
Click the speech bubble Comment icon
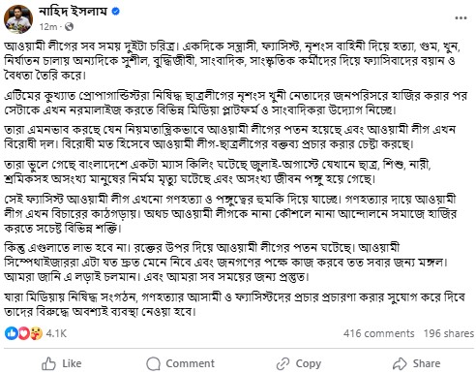153,363
